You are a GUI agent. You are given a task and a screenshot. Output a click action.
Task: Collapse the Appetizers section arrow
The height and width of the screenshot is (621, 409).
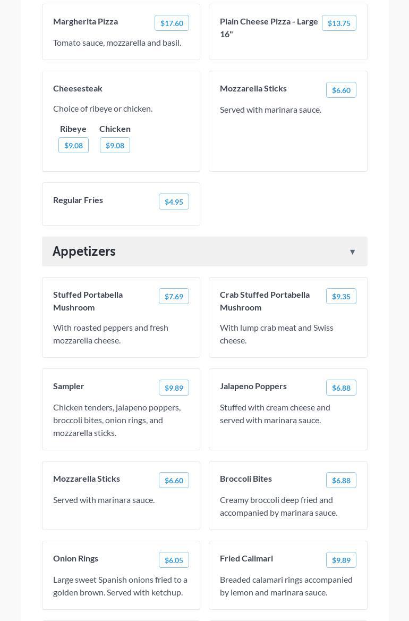tap(352, 252)
